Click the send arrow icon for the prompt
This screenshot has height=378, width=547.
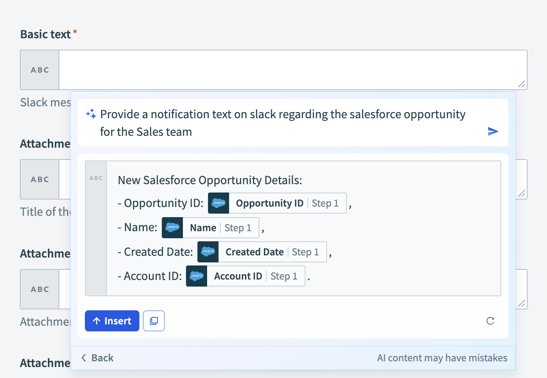(493, 131)
